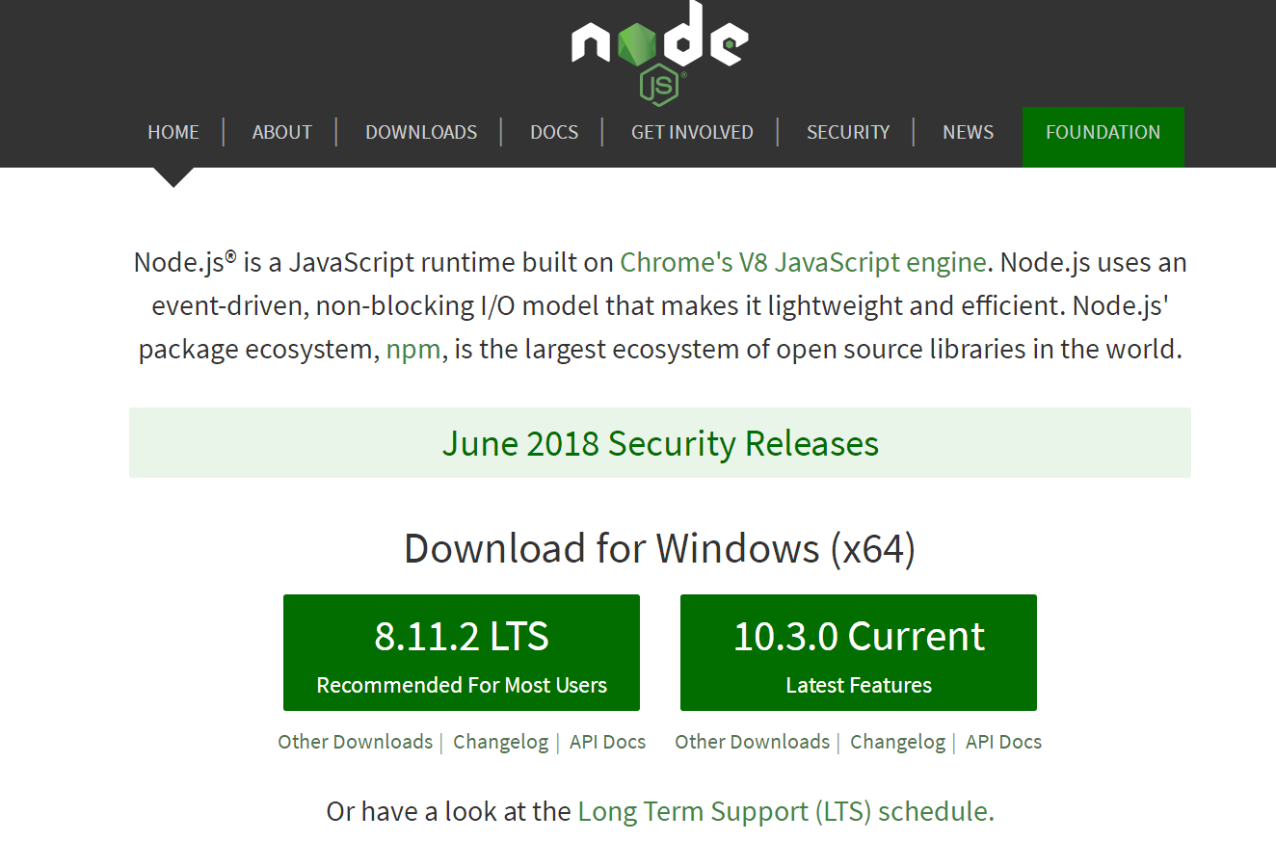Viewport: 1276px width, 867px height.
Task: Open Other Downloads under the LTS button
Action: 355,742
